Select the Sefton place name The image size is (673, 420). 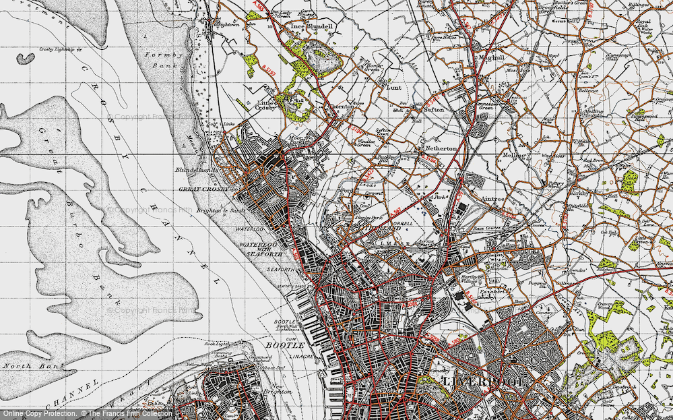434,110
